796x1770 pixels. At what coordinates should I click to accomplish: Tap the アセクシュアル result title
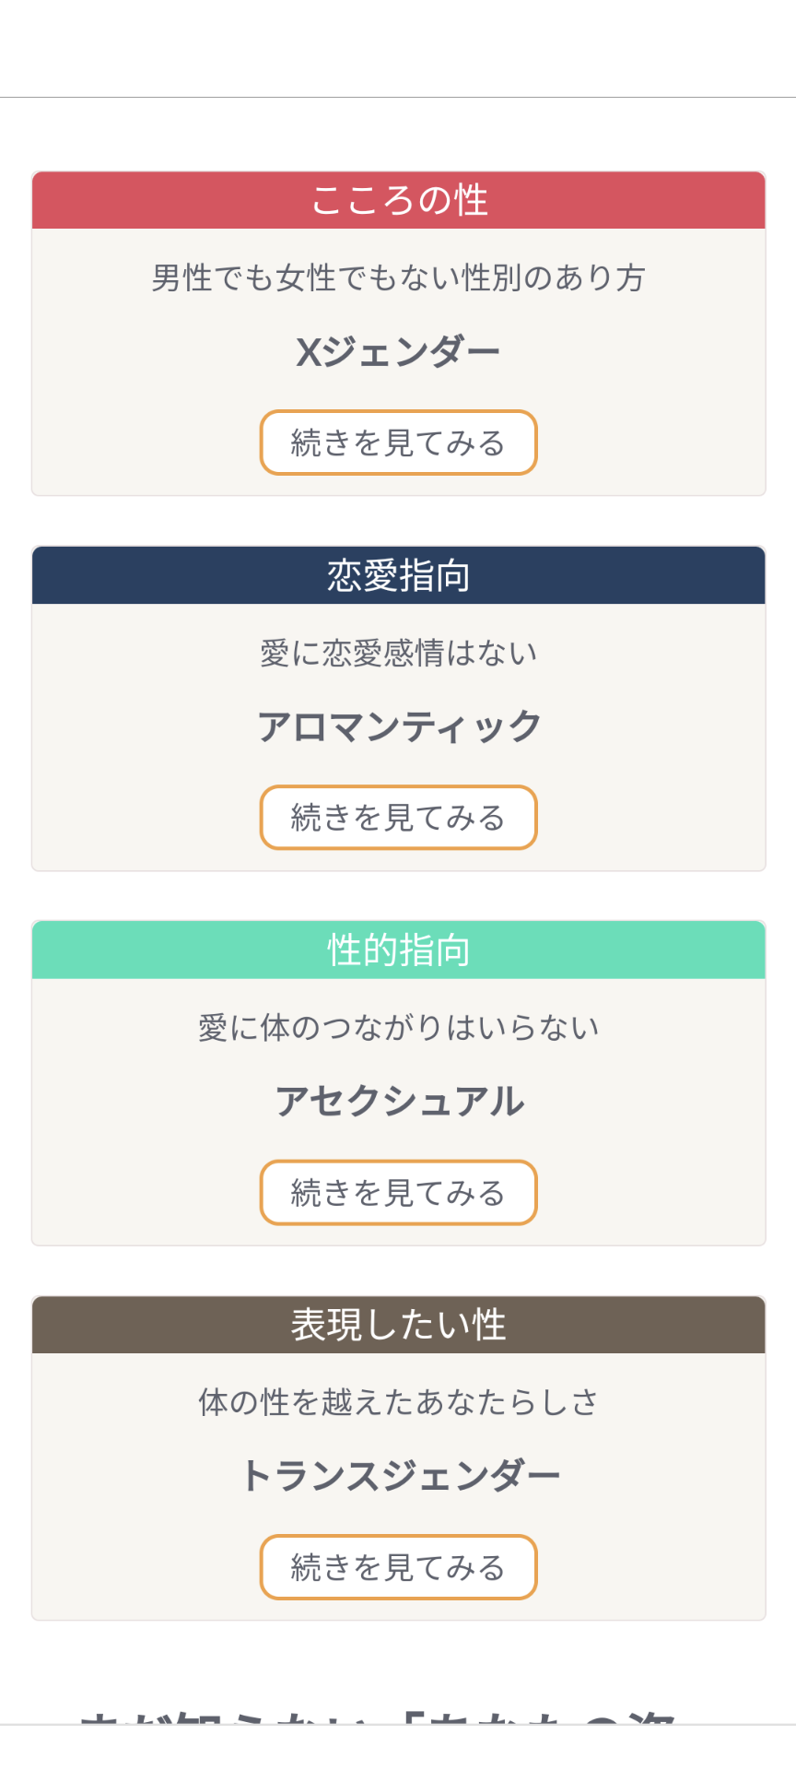click(x=398, y=1102)
